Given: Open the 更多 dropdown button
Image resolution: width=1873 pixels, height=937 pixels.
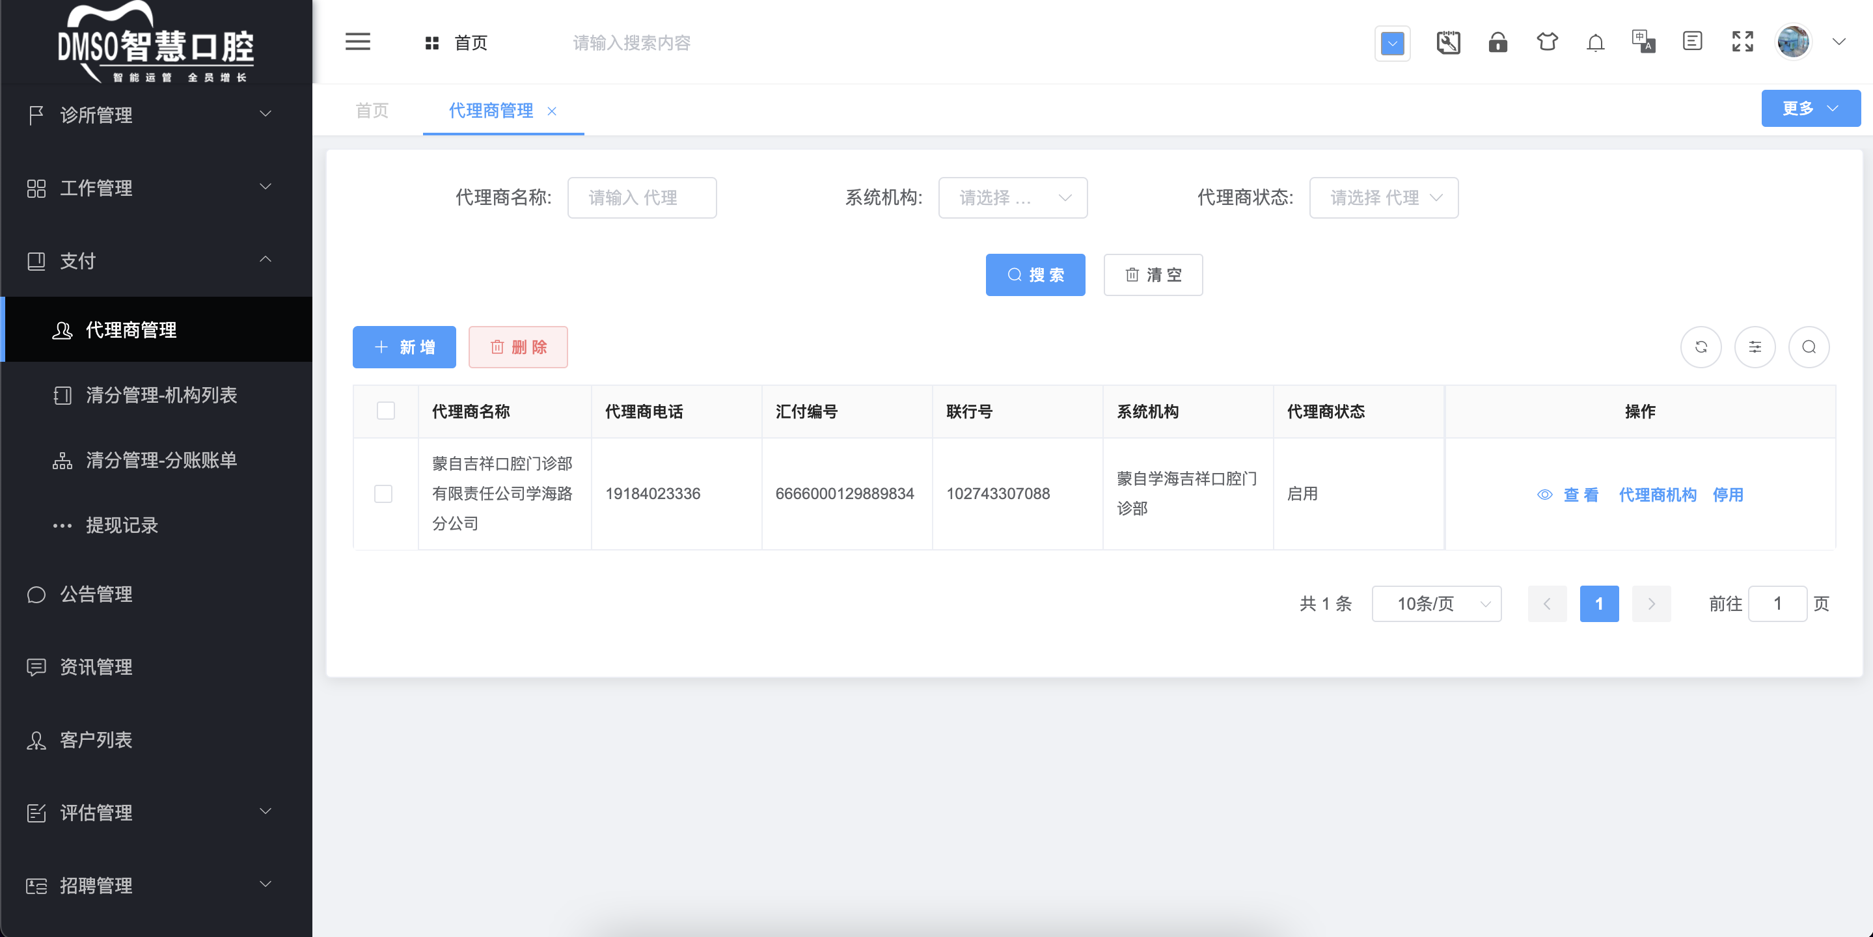Looking at the screenshot, I should pos(1811,108).
